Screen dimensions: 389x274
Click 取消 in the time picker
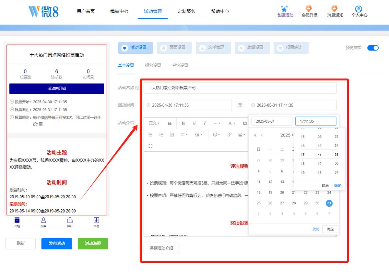click(x=325, y=186)
